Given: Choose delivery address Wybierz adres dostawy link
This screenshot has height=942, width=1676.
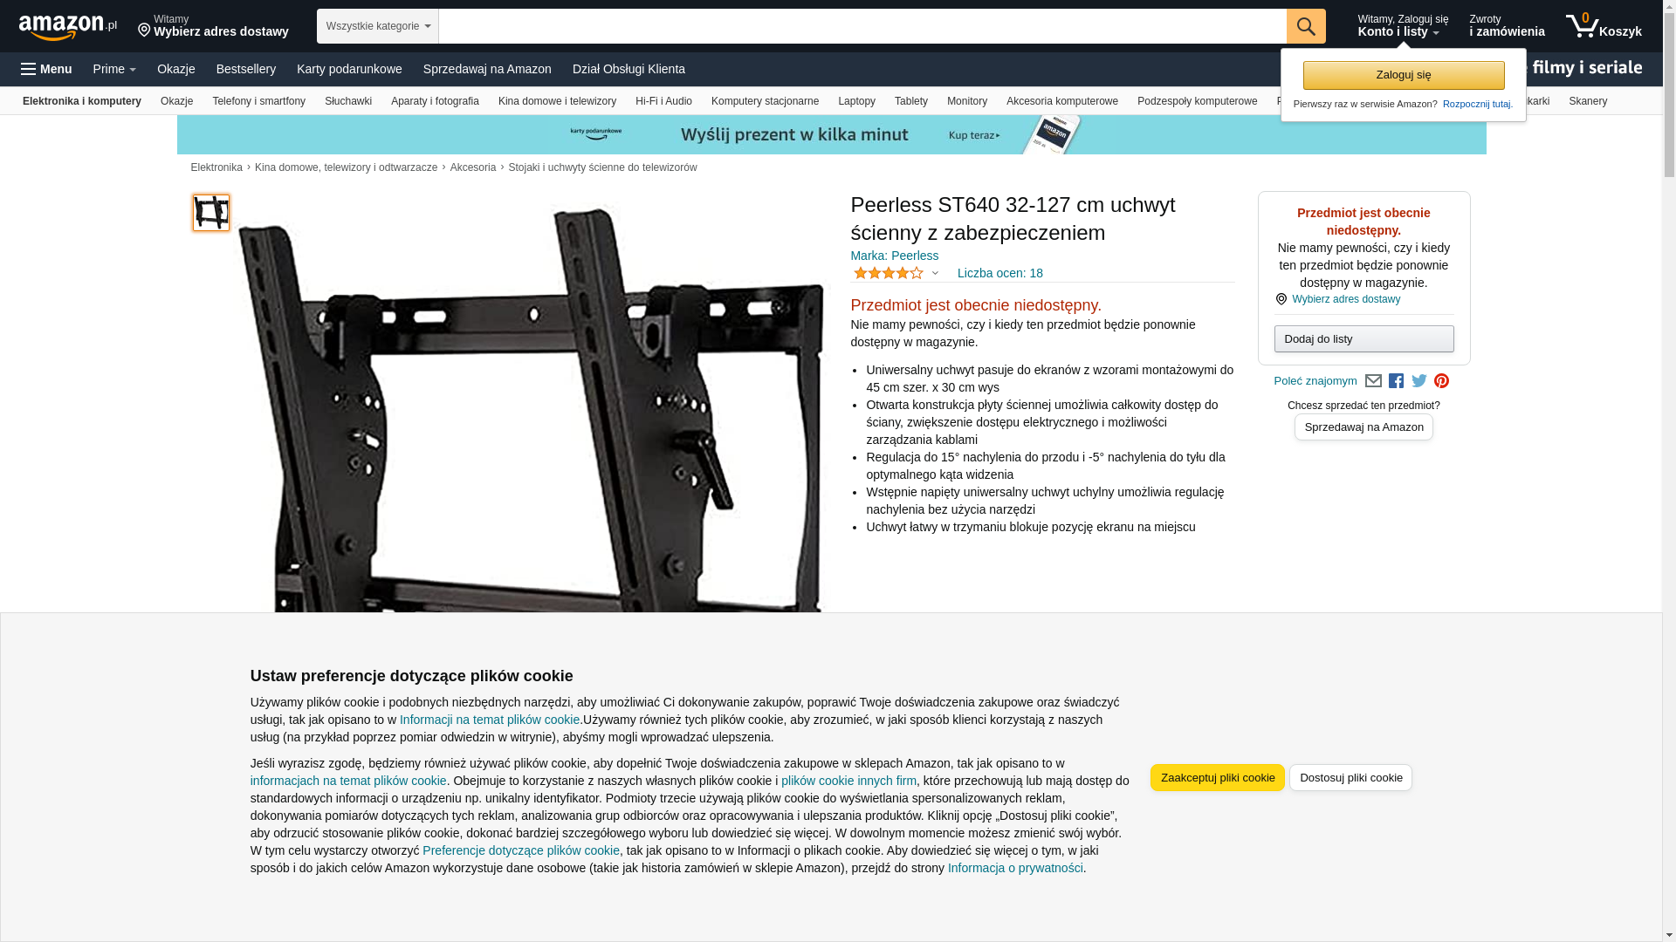Looking at the screenshot, I should [1346, 299].
